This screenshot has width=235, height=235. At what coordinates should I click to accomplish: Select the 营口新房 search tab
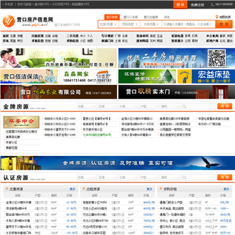[112, 17]
